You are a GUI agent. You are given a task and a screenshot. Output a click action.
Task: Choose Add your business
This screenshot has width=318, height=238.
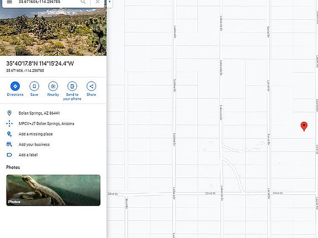(34, 144)
